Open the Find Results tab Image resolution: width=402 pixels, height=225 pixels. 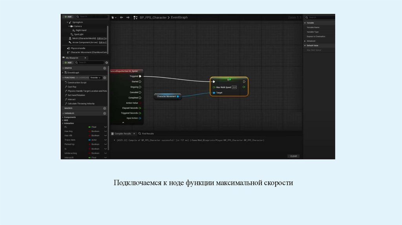pos(148,134)
